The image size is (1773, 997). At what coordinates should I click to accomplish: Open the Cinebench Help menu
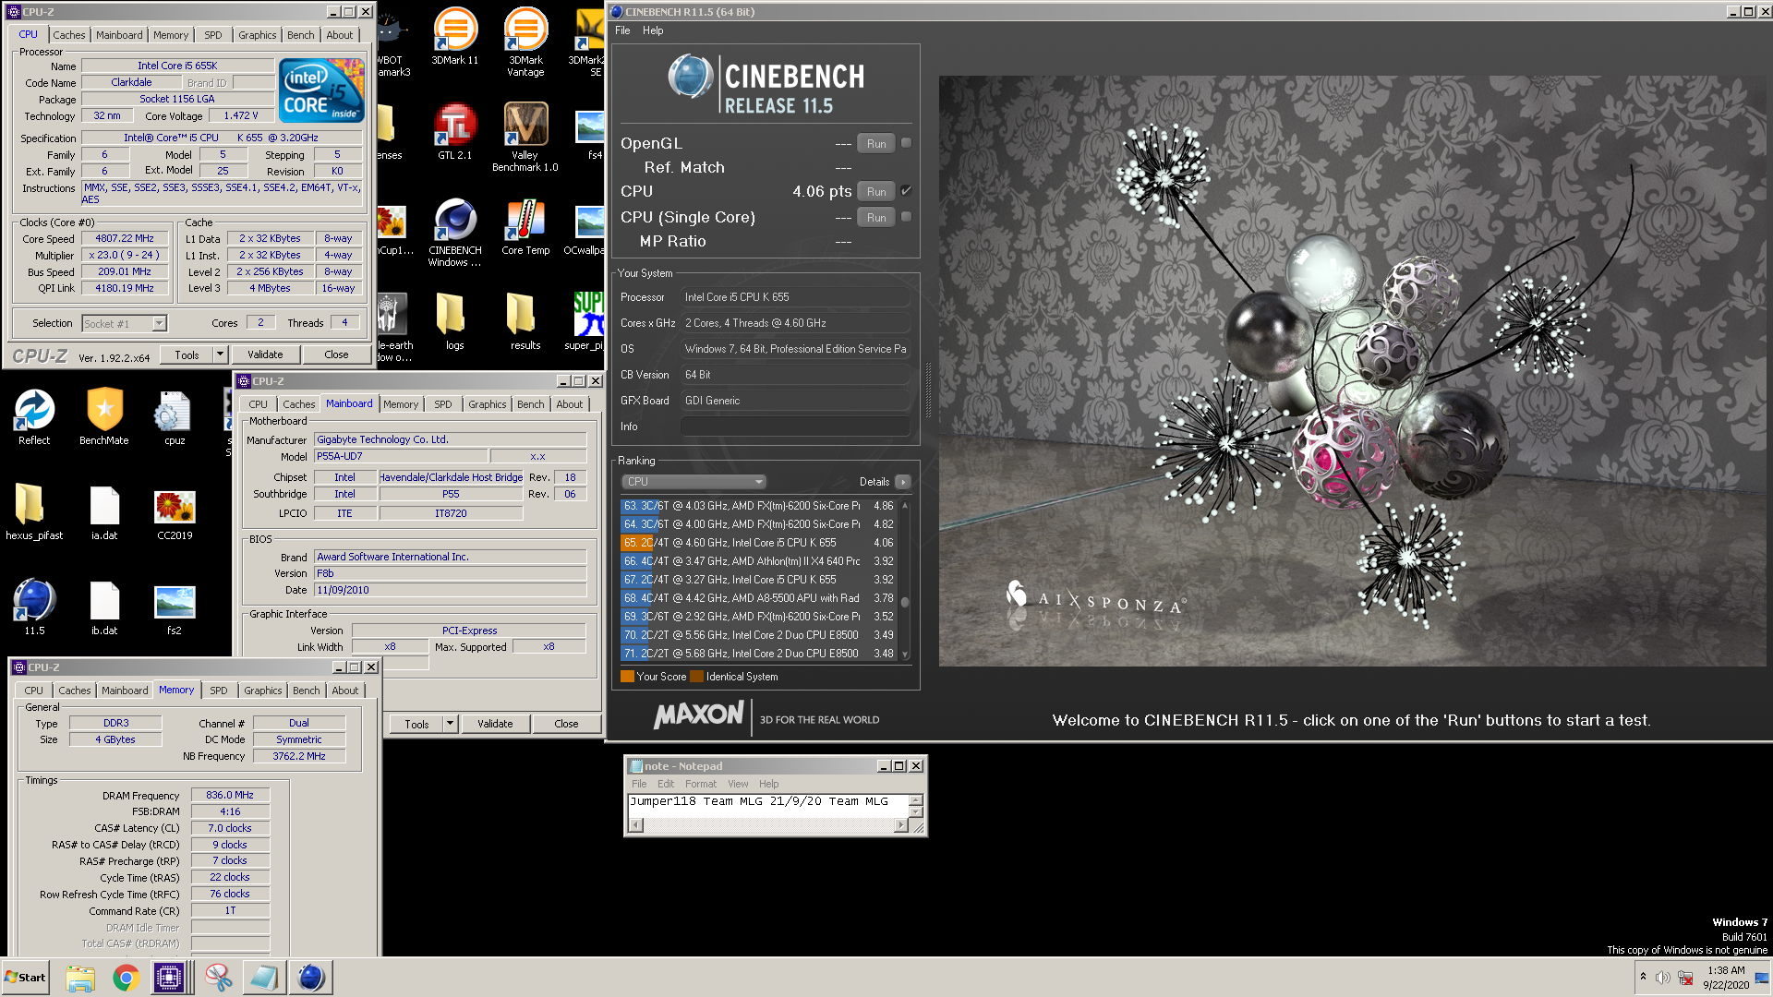coord(653,30)
